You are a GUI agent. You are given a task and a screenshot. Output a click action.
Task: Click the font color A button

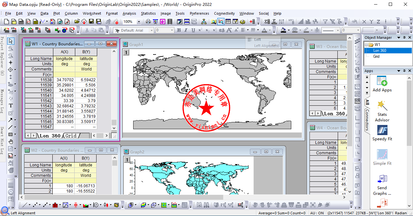tap(264, 30)
